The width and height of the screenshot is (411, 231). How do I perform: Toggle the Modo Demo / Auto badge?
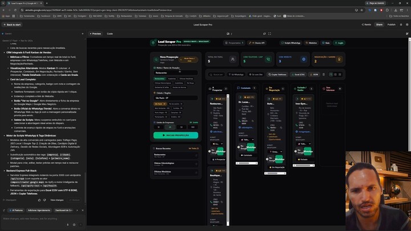click(189, 60)
